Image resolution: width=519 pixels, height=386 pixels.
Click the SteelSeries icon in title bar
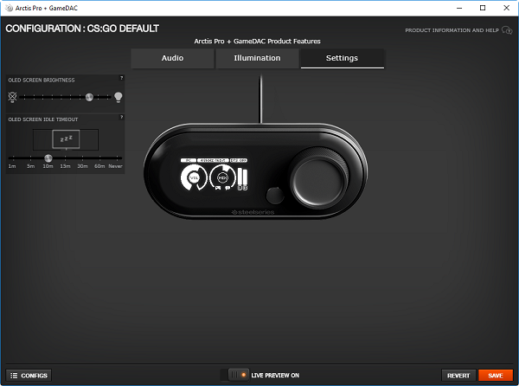(x=10, y=8)
